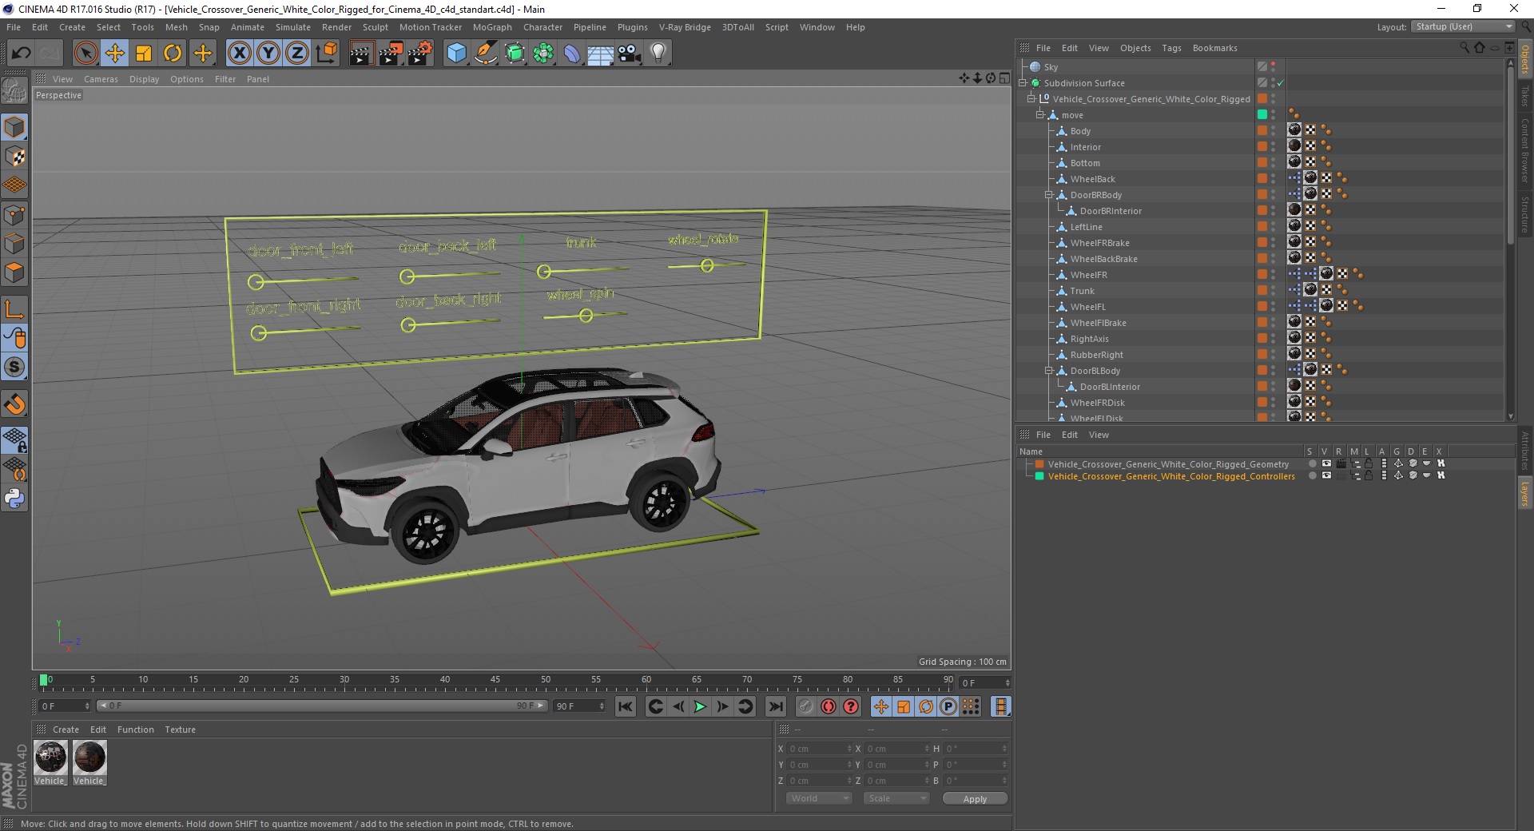Add a Cube primitive object
Image resolution: width=1534 pixels, height=831 pixels.
click(x=456, y=54)
